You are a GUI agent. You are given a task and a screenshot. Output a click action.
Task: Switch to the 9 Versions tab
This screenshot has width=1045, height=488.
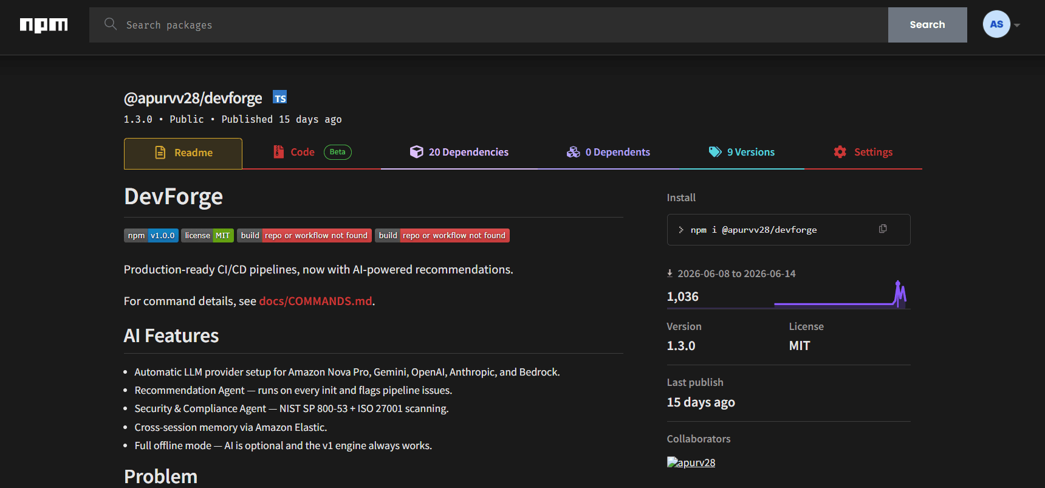[741, 153]
